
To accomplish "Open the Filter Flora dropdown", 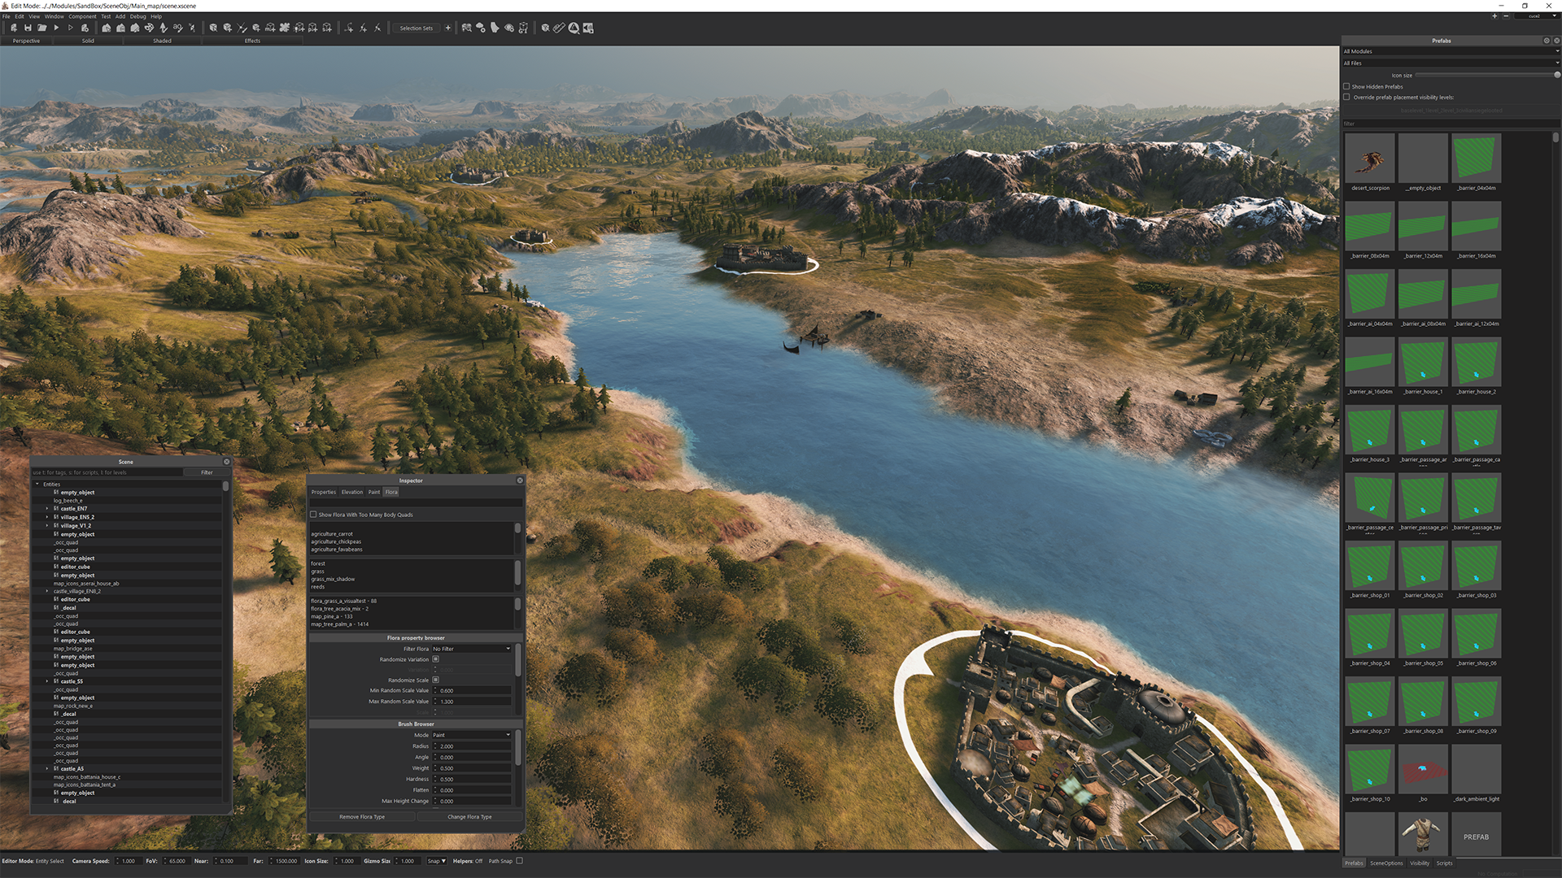I will 471,649.
